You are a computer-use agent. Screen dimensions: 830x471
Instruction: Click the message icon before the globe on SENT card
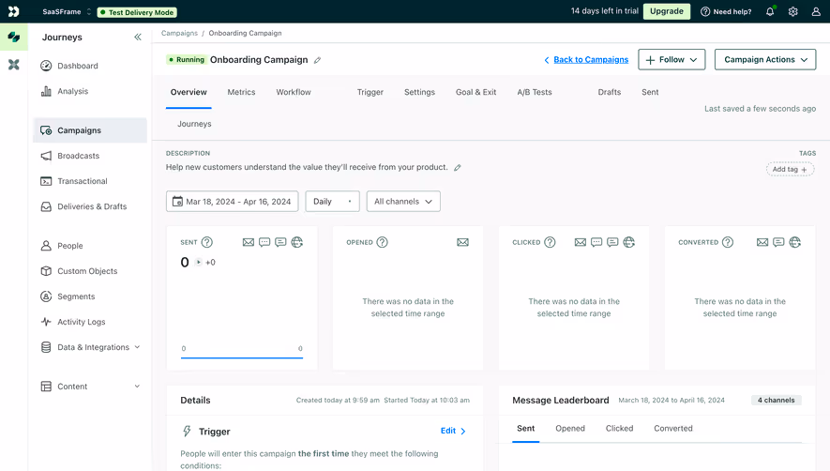tap(280, 242)
